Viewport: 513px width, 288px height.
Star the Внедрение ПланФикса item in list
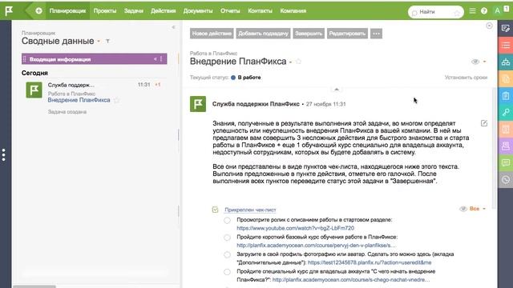point(117,100)
